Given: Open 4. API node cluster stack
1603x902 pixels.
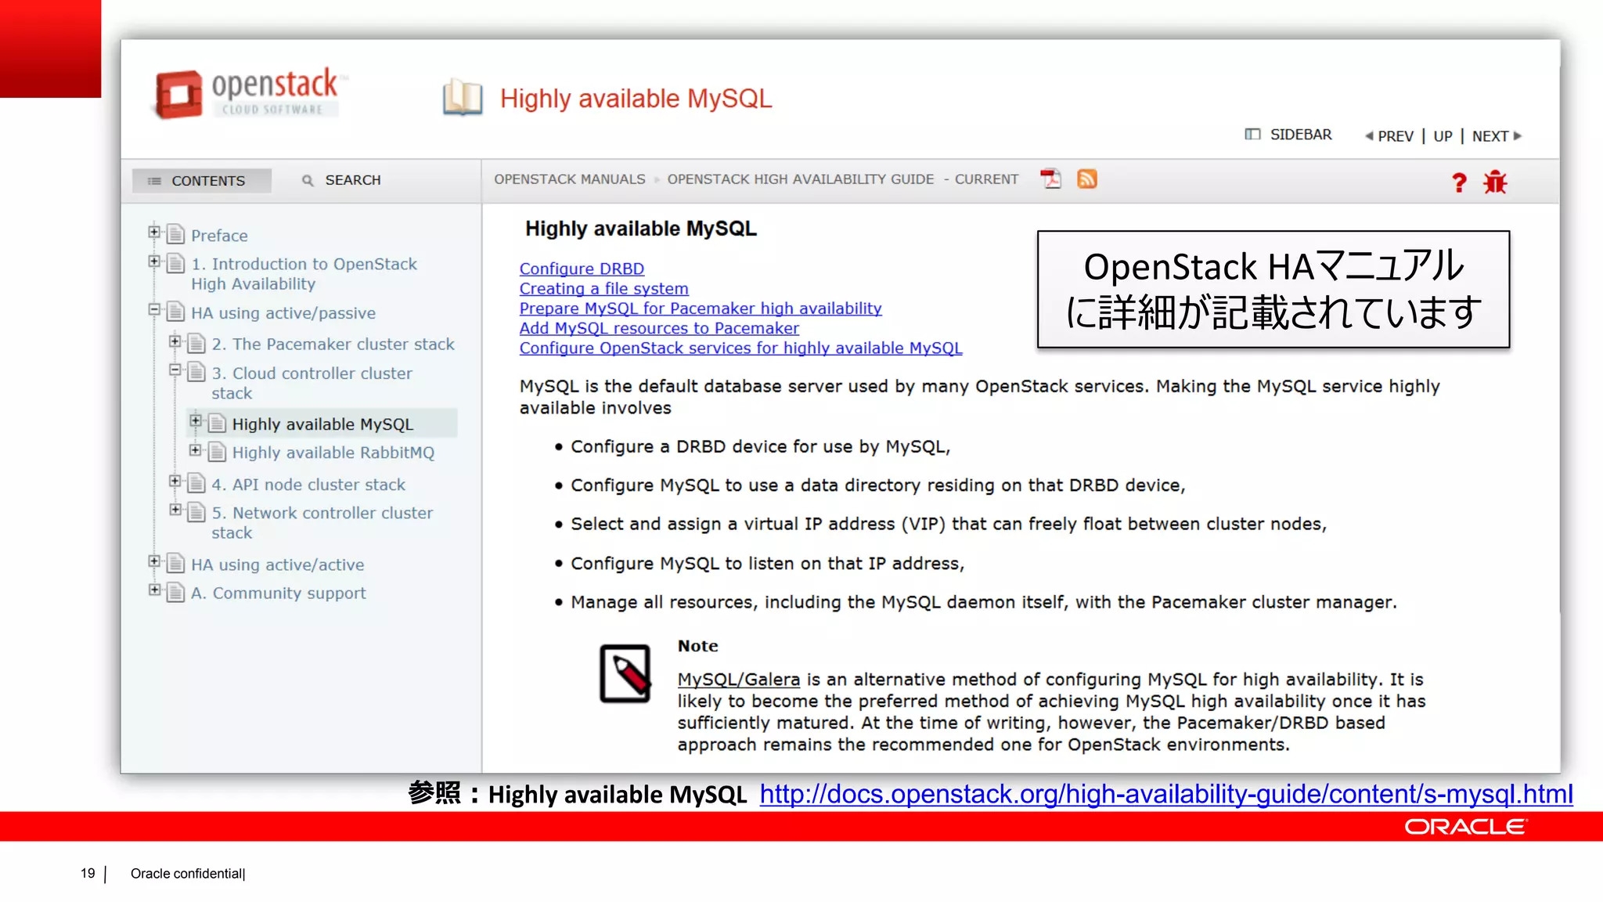Looking at the screenshot, I should (308, 485).
